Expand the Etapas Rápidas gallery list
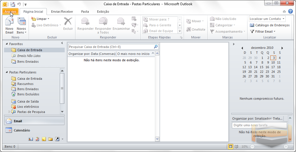 pyautogui.click(x=180, y=31)
